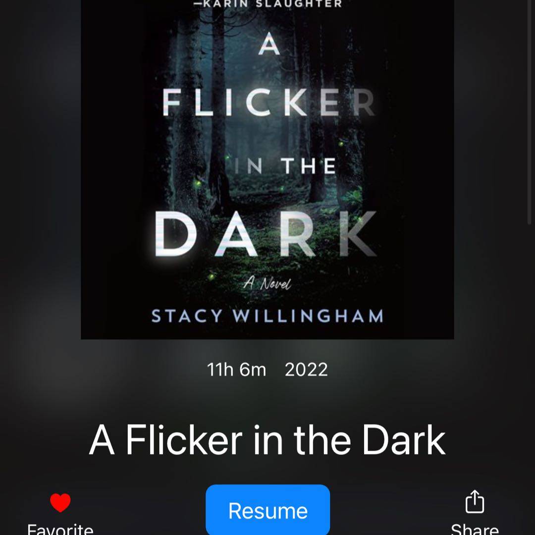The height and width of the screenshot is (535, 535).
Task: Click the "IN THE" text on the cover
Action: [x=285, y=166]
